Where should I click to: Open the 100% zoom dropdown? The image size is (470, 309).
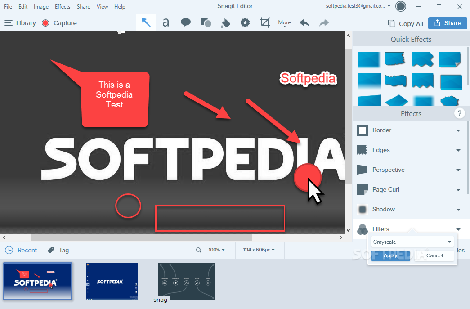(x=216, y=250)
